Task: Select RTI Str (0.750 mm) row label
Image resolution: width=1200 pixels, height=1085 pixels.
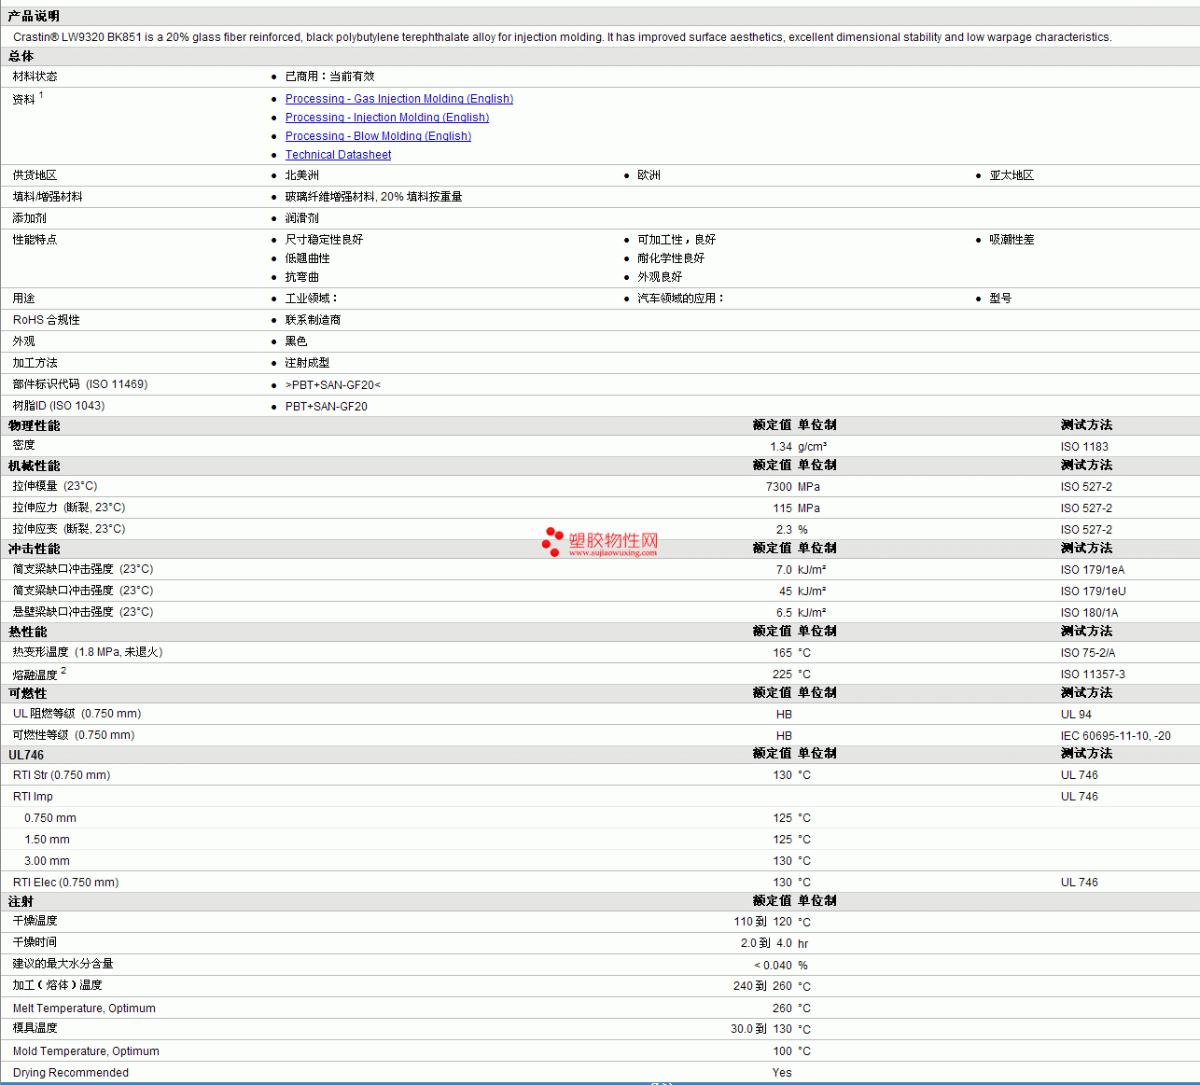Action: tap(62, 775)
